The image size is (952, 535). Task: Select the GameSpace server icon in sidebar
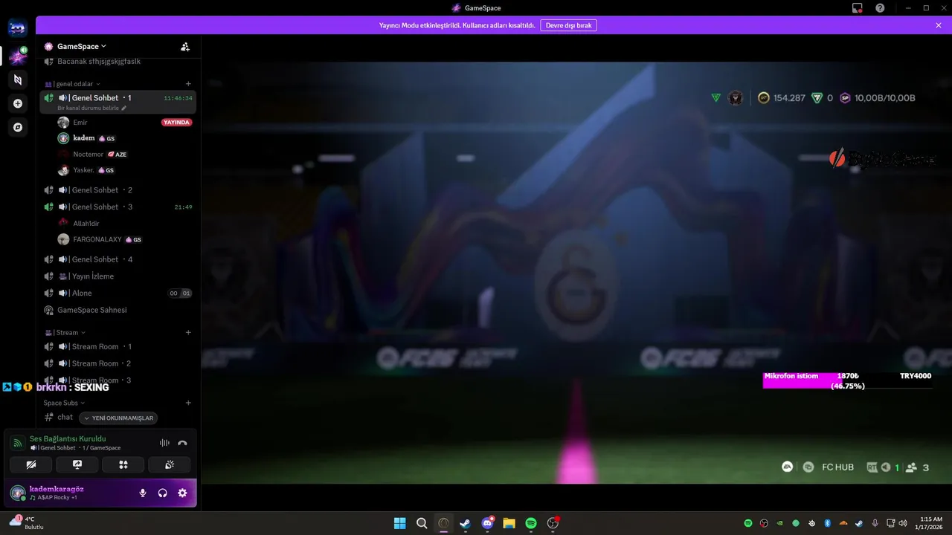tap(18, 56)
